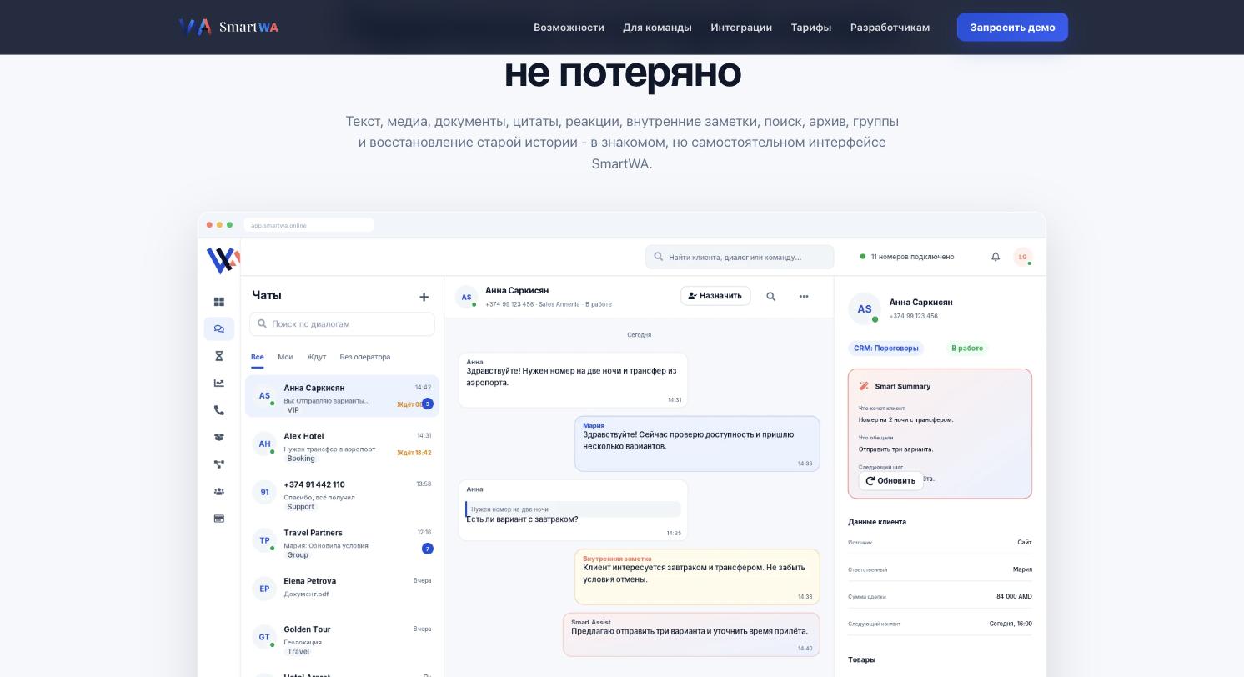1244x677 pixels.
Task: Switch to the Ждут chats tab
Action: tap(317, 357)
